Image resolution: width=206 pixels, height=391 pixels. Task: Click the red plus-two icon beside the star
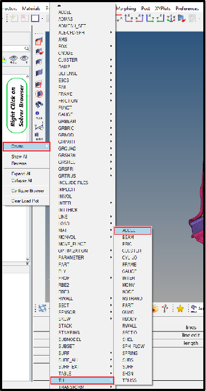[x=165, y=308]
